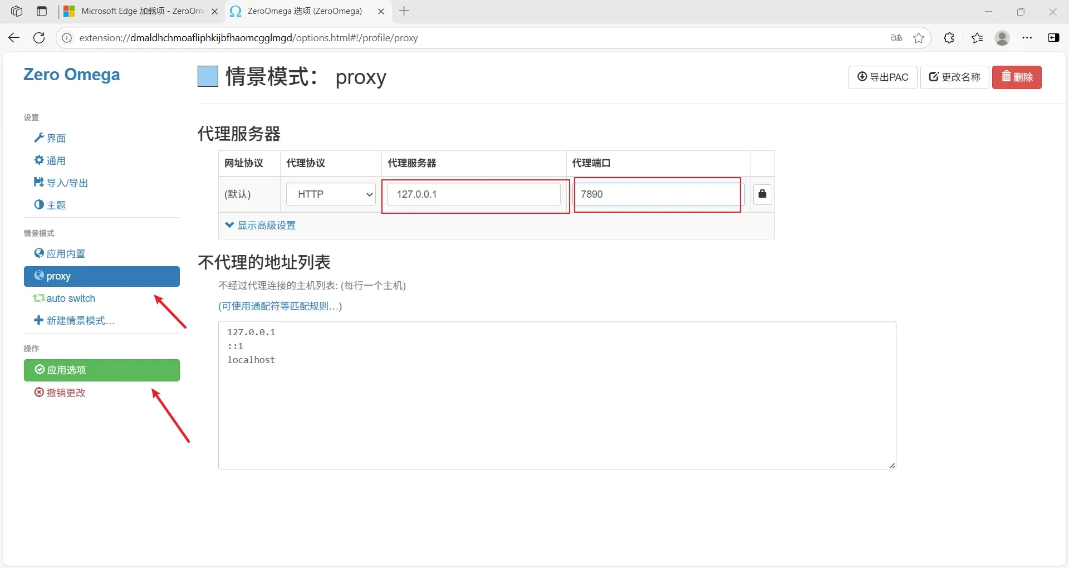Switch to the Microsoft Edge 加载项 tab

point(134,11)
